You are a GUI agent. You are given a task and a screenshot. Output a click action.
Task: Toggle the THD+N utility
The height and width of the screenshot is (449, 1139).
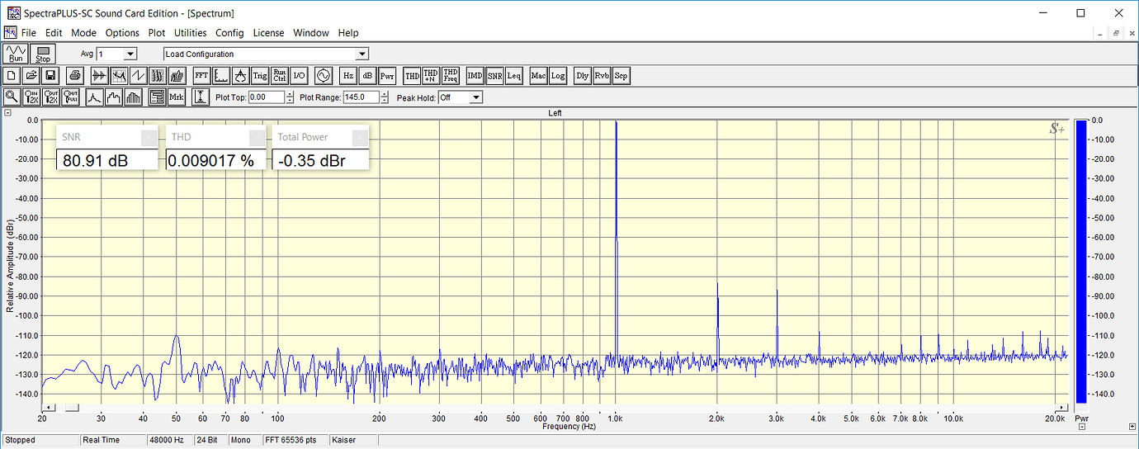coord(430,76)
